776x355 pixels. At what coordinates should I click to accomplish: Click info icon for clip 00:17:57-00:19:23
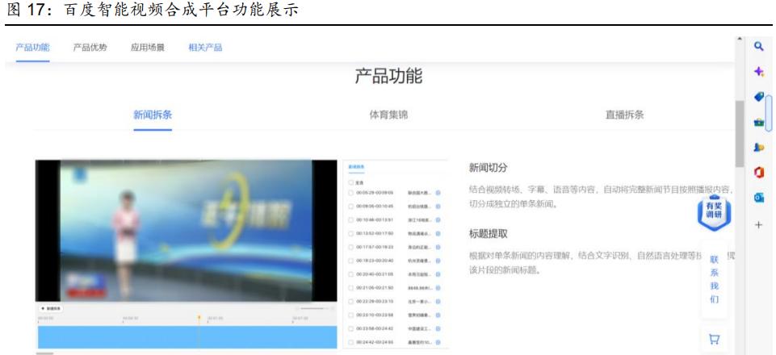pyautogui.click(x=438, y=247)
